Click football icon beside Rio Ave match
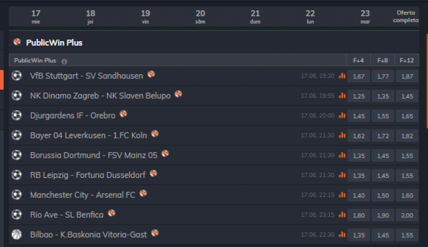The height and width of the screenshot is (247, 428). (x=17, y=215)
